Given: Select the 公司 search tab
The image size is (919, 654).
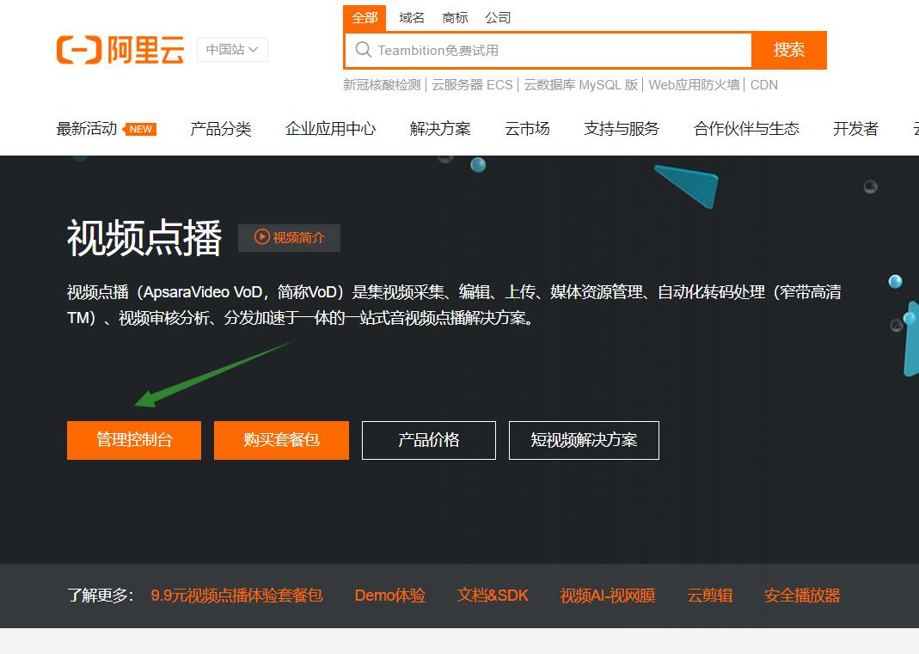Looking at the screenshot, I should coord(498,17).
